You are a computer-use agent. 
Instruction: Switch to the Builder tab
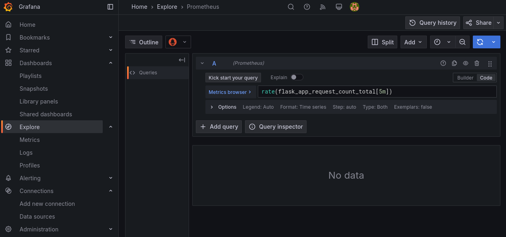pyautogui.click(x=465, y=77)
